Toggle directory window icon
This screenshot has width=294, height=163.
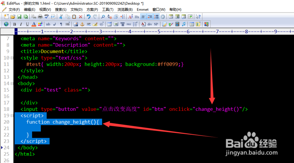[x=171, y=17]
